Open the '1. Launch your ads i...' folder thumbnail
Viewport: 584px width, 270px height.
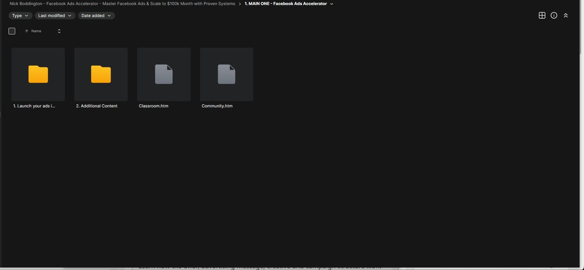38,74
